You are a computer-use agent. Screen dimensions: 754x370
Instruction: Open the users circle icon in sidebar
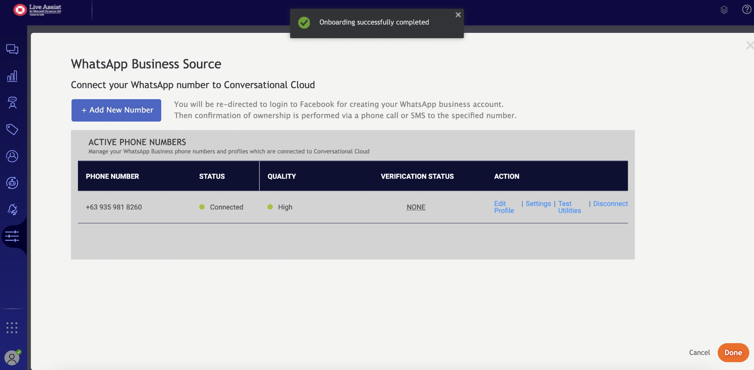point(12,156)
